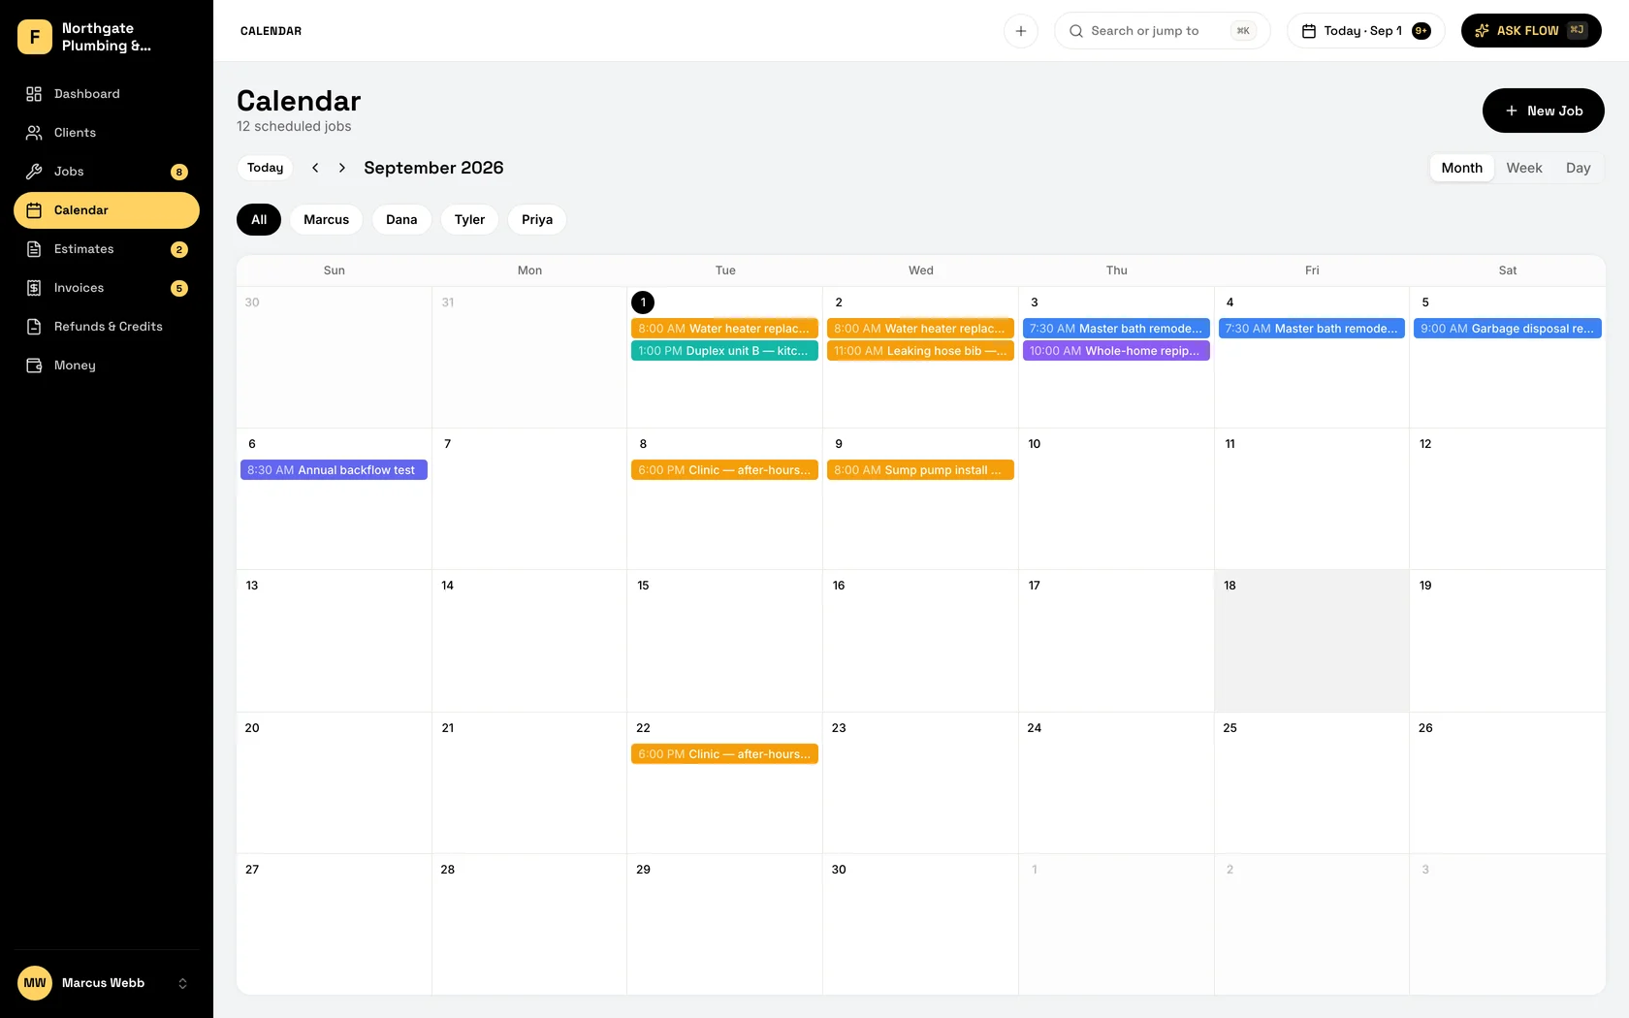This screenshot has width=1629, height=1018.
Task: Click the New Job button
Action: 1543,111
